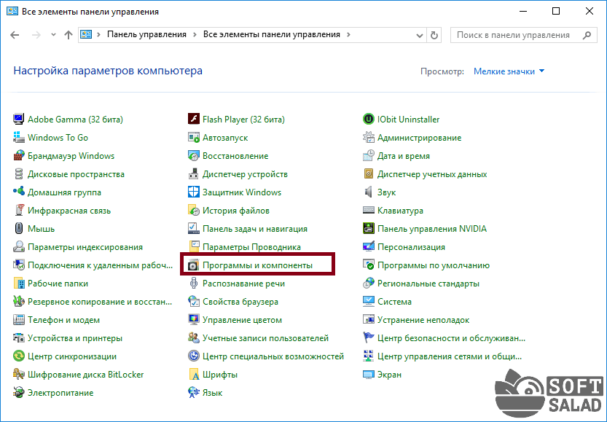Click the Панель управления NVIDIA icon
This screenshot has width=607, height=422.
tap(369, 229)
